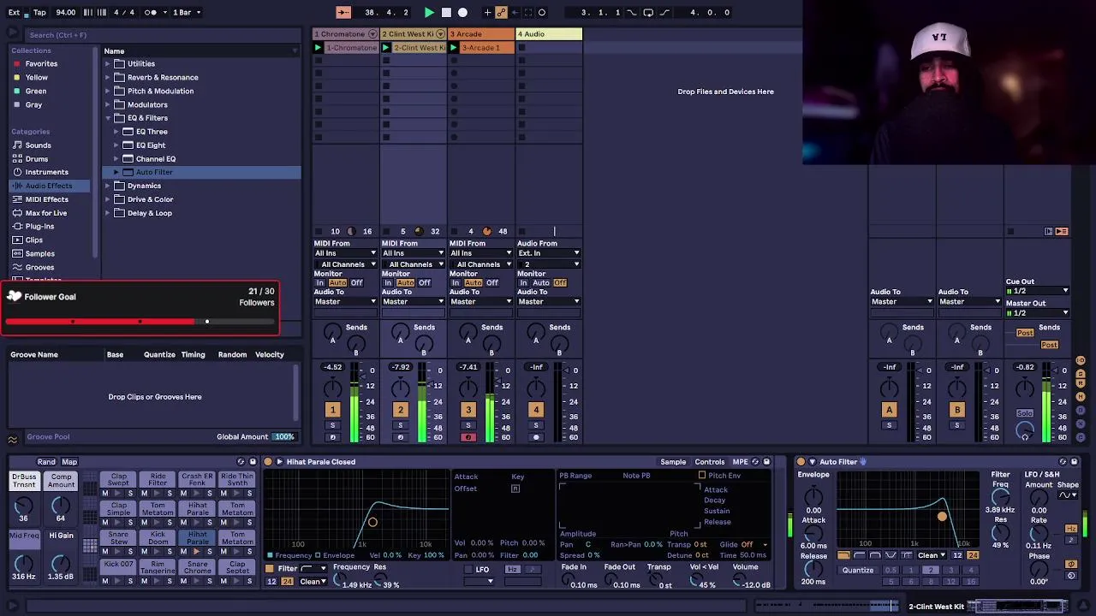Toggle the Follow playback arrow button
The height and width of the screenshot is (616, 1096).
343,12
